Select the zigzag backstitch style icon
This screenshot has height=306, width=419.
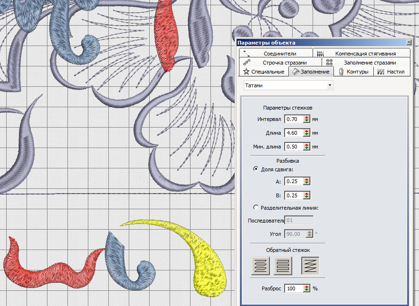click(x=310, y=266)
